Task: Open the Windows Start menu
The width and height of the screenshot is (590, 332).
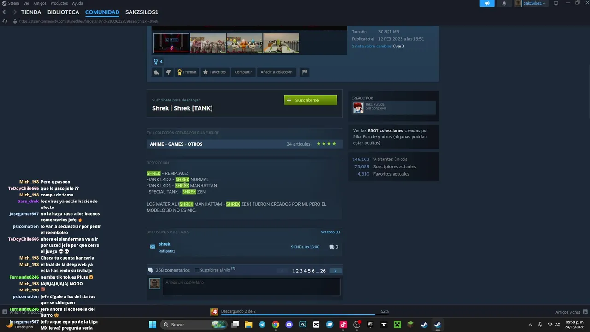Action: tap(153, 325)
